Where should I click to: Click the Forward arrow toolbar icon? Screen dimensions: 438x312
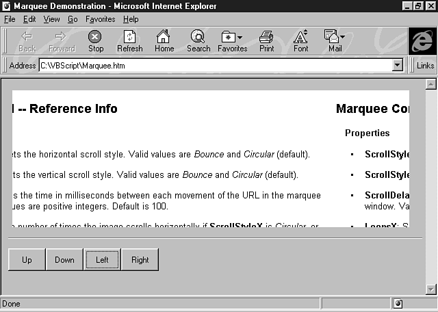62,37
